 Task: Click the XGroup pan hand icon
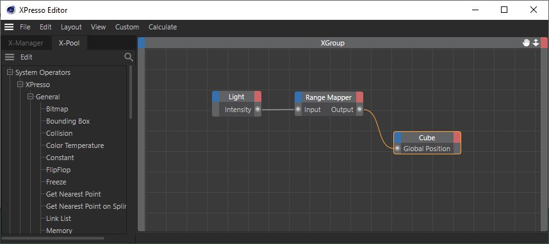point(526,43)
